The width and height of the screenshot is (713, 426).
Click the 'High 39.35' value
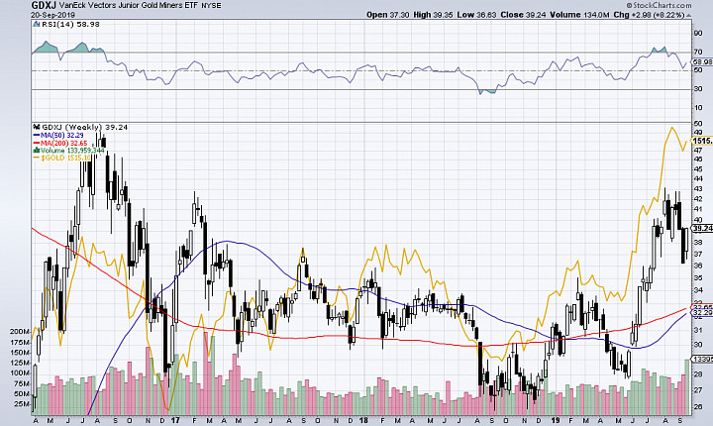434,15
